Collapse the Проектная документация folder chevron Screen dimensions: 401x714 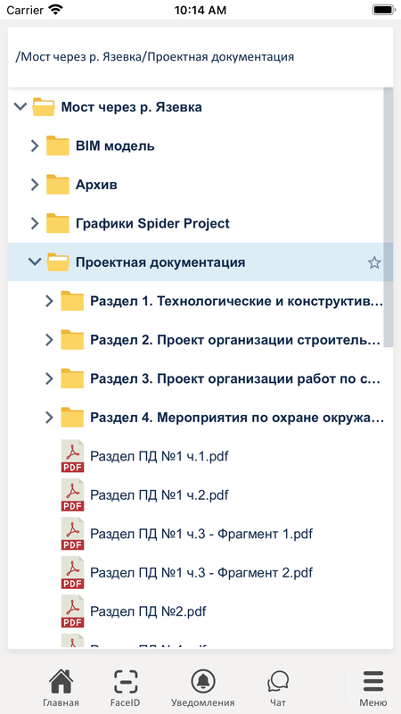tap(35, 262)
